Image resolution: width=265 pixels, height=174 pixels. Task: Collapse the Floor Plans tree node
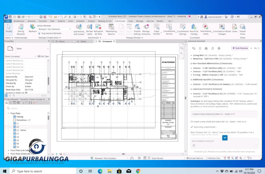(x=8, y=113)
